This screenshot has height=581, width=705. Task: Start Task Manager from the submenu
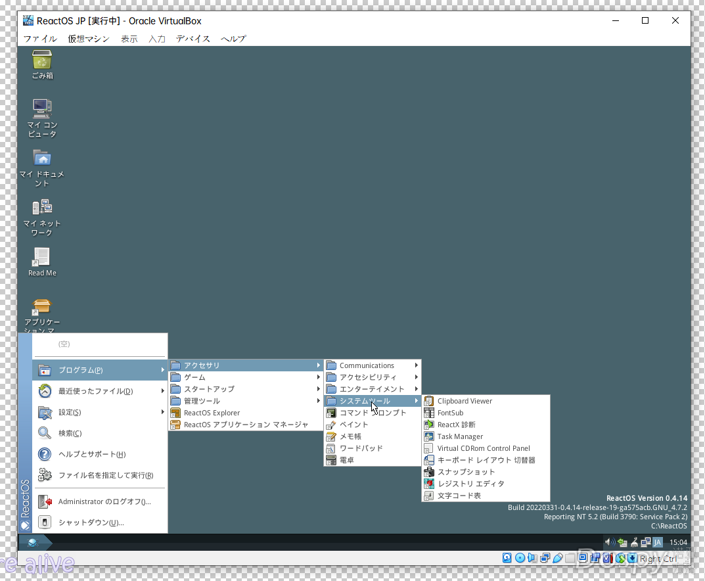click(486, 436)
